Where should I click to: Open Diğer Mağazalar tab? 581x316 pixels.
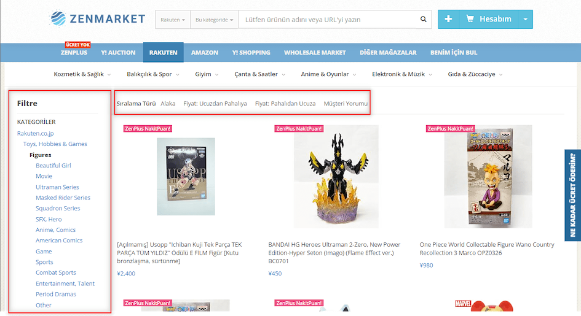(388, 53)
